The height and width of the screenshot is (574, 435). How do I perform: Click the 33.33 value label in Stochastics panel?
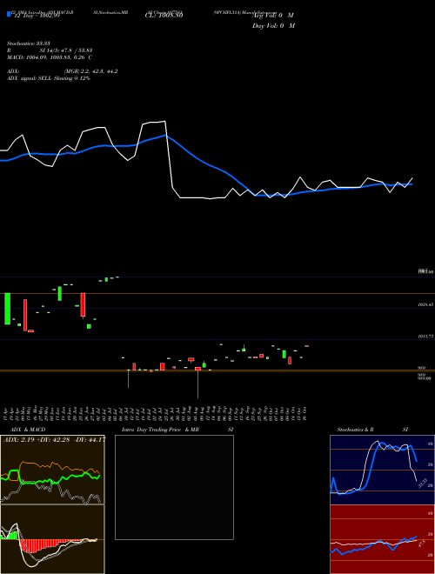(422, 484)
